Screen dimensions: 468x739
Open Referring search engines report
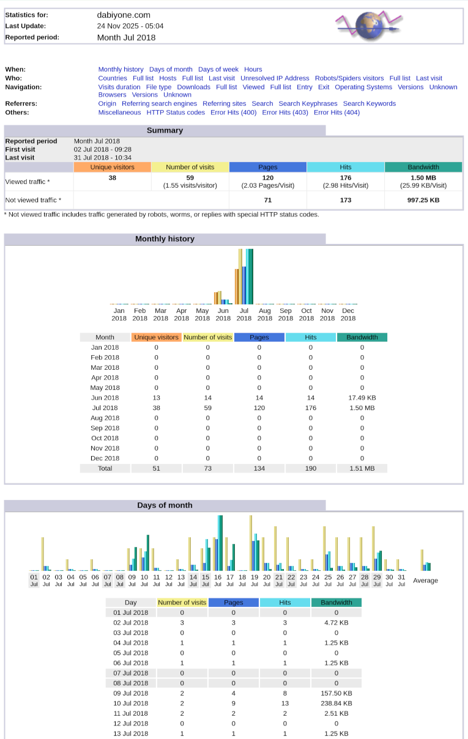pyautogui.click(x=159, y=104)
